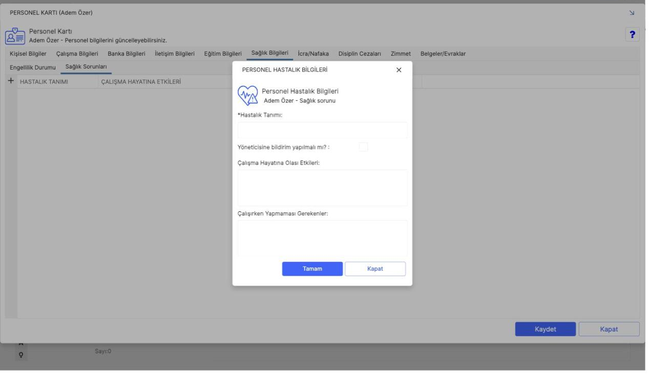
Task: Switch to the Disiplin Cezaları tab
Action: (x=360, y=54)
